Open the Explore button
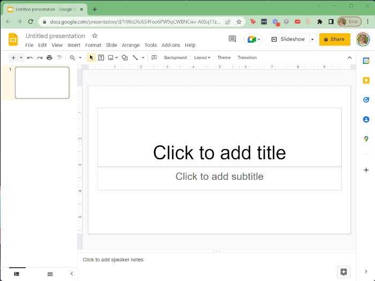The width and height of the screenshot is (375, 281). (x=343, y=272)
